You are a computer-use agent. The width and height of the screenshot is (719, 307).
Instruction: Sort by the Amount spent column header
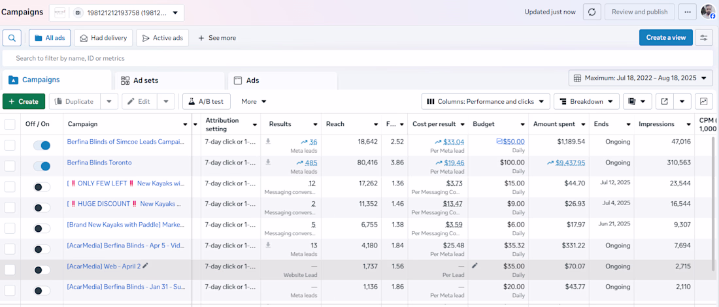pos(554,124)
